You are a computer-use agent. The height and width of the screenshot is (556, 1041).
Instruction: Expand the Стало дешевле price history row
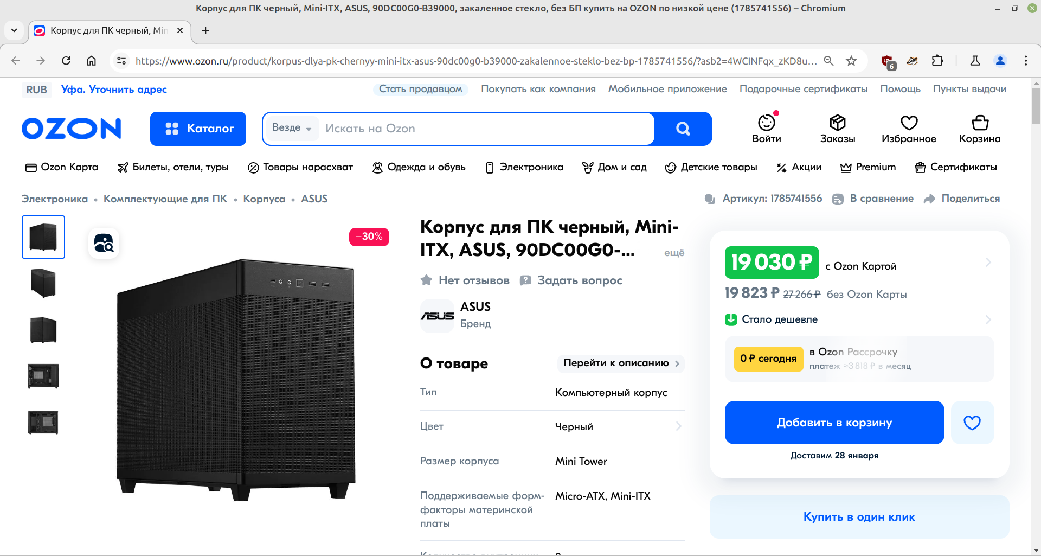(859, 319)
